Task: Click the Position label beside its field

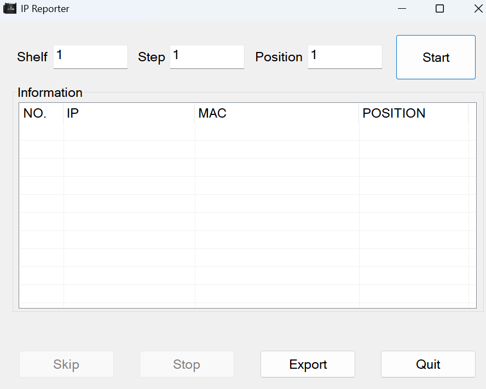Action: [279, 57]
